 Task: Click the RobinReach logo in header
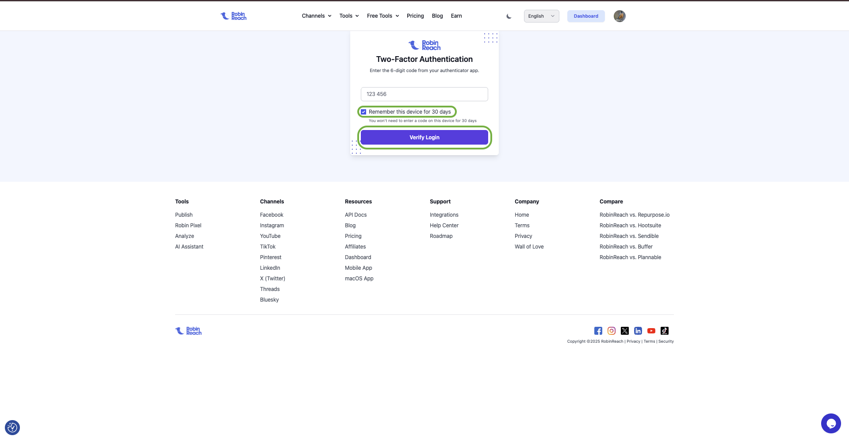click(233, 16)
